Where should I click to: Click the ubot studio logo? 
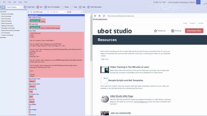(114, 31)
